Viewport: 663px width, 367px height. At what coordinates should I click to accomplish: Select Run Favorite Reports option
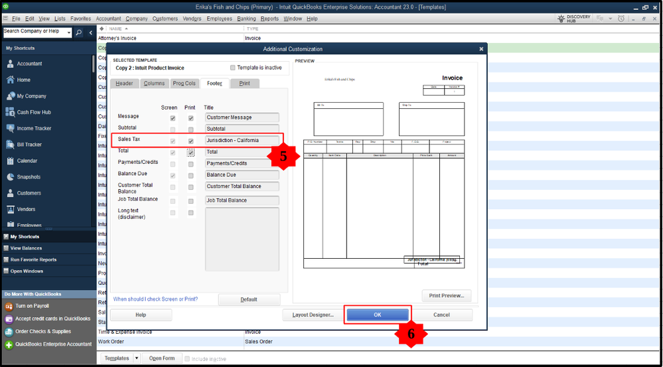pos(33,259)
